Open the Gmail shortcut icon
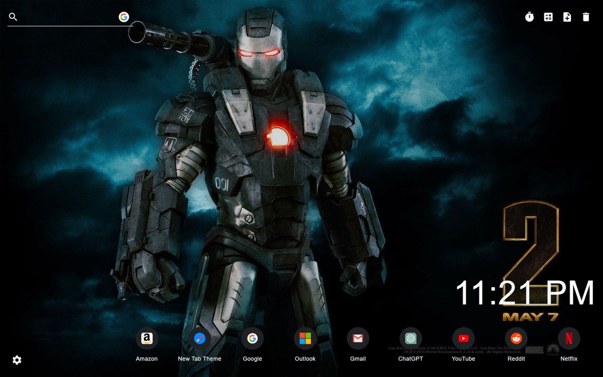 tap(358, 338)
